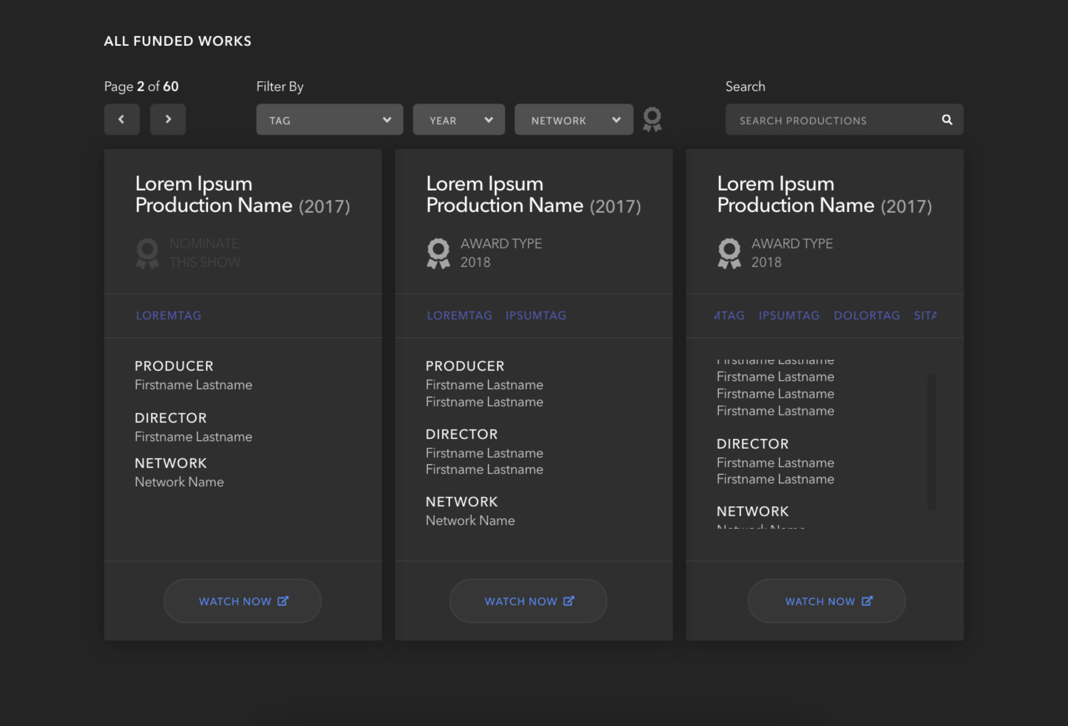Go to the previous page with the left arrow

122,119
